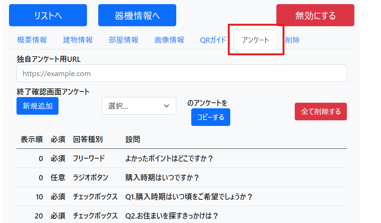This screenshot has height=223, width=381.
Task: Expand the survey copy selection chevron
Action: tap(166, 106)
